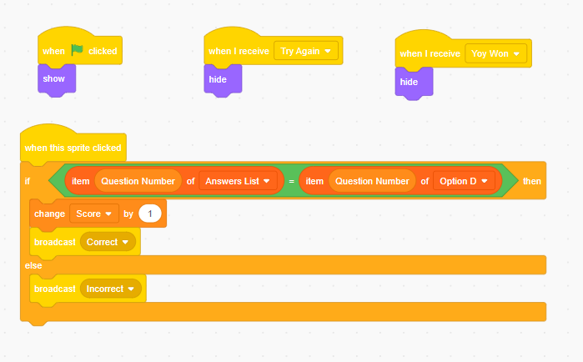Click the change-by value field containing 1

(150, 214)
